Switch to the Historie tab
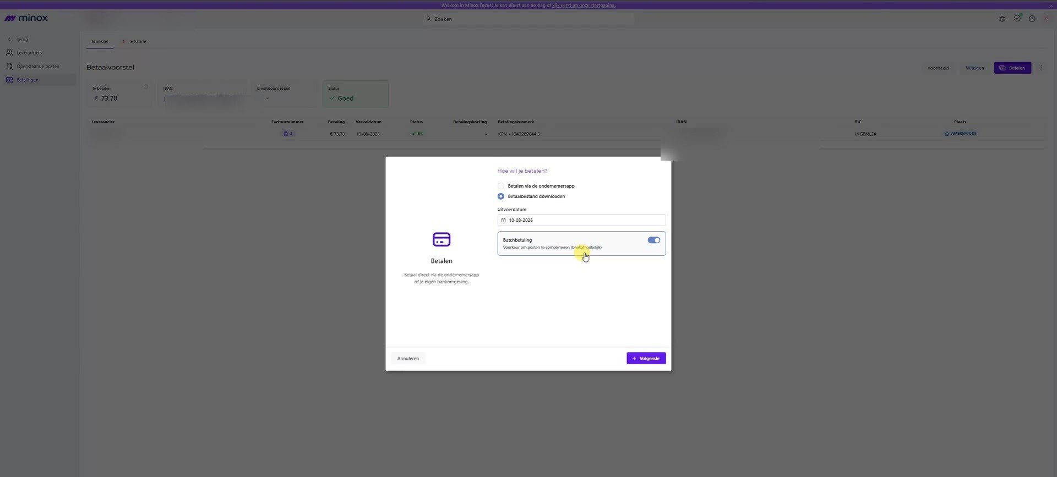The height and width of the screenshot is (477, 1057). (x=138, y=42)
